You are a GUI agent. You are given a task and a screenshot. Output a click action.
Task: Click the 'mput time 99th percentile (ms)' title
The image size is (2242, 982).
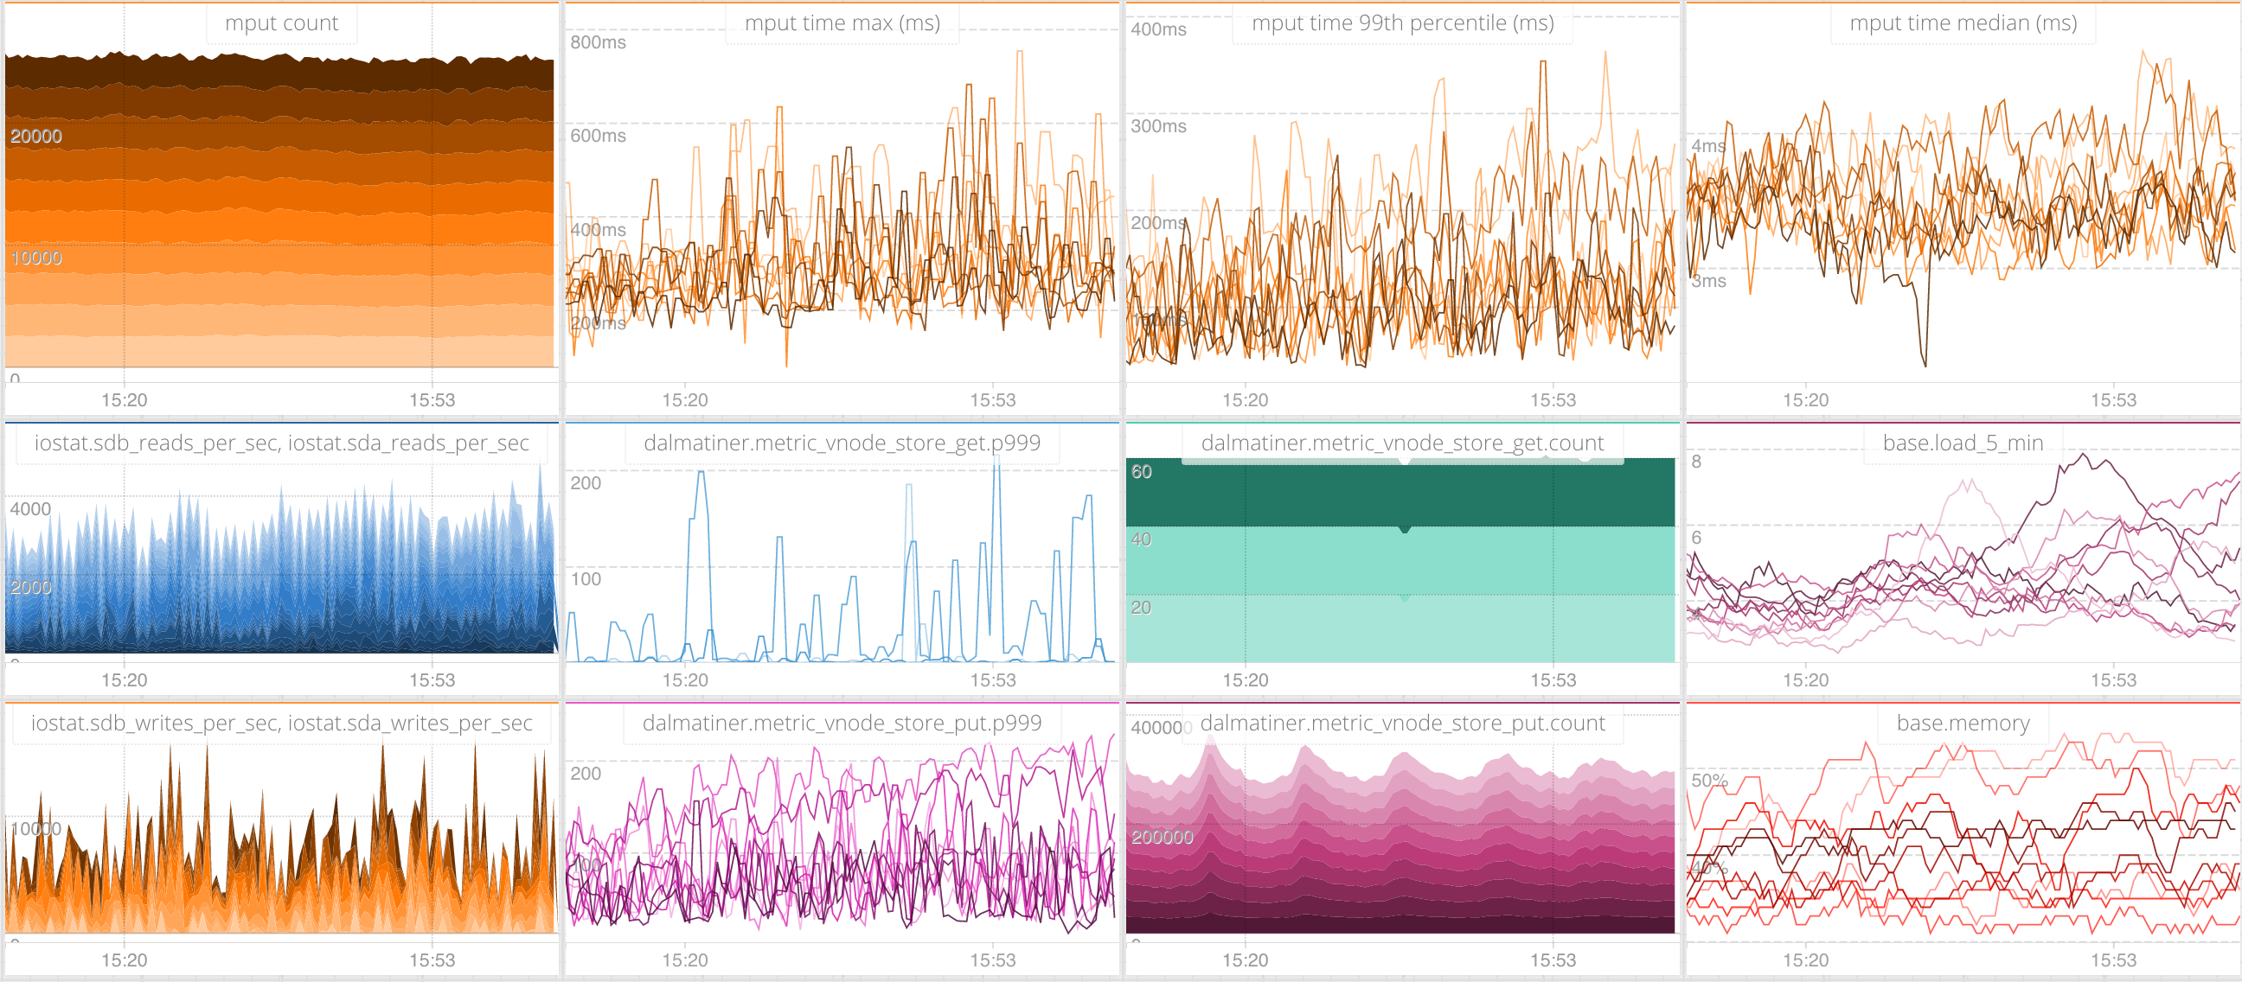tap(1402, 23)
